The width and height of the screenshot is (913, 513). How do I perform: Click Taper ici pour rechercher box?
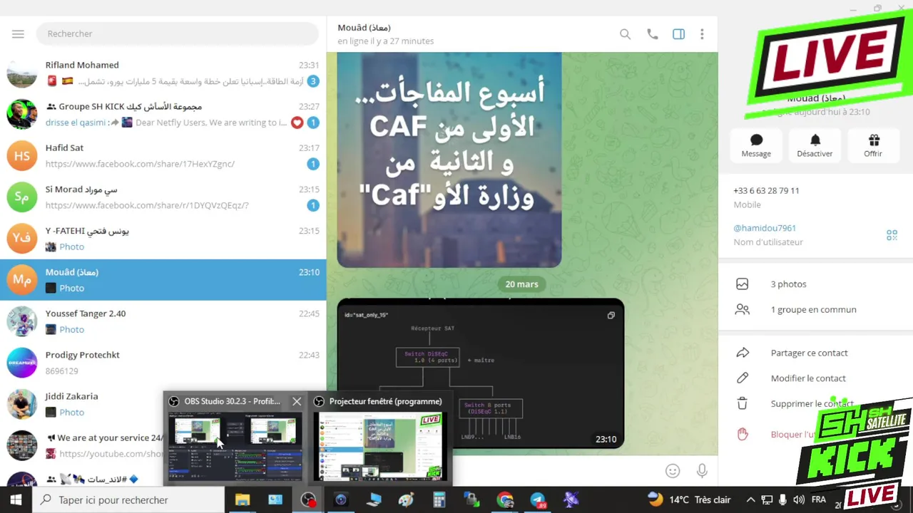click(x=129, y=500)
